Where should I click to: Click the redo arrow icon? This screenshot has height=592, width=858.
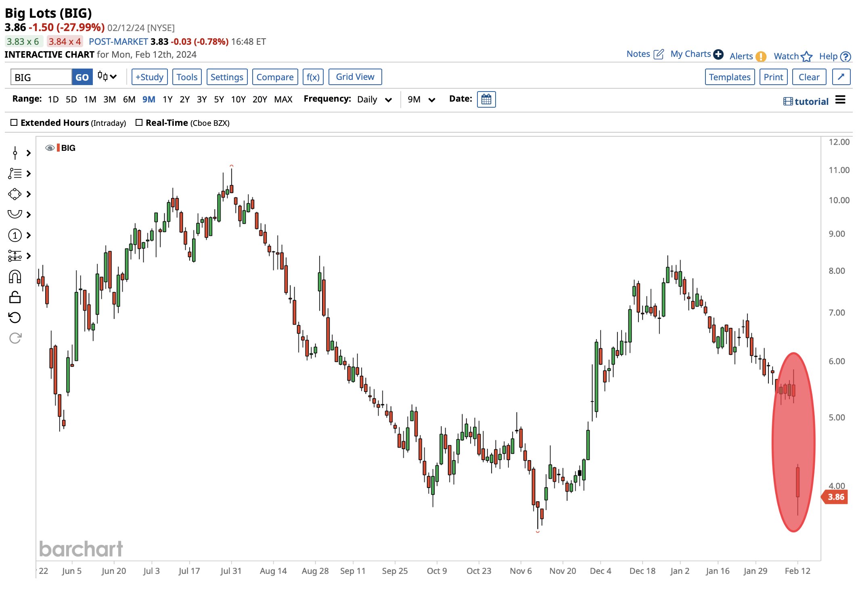[x=15, y=338]
